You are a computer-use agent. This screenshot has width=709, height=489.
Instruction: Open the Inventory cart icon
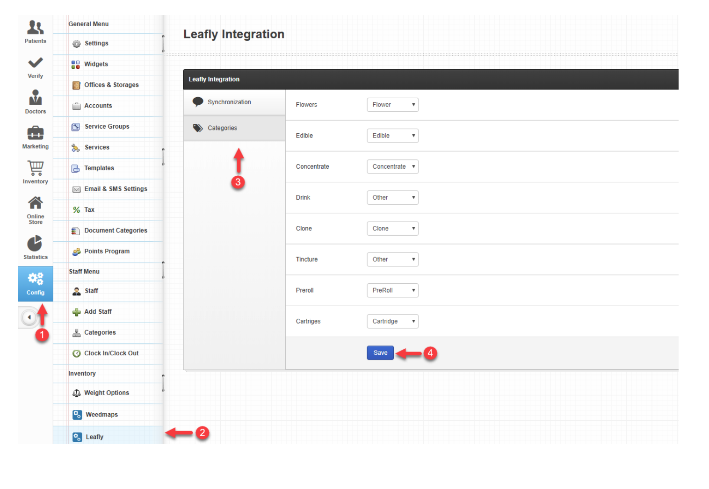pos(36,168)
